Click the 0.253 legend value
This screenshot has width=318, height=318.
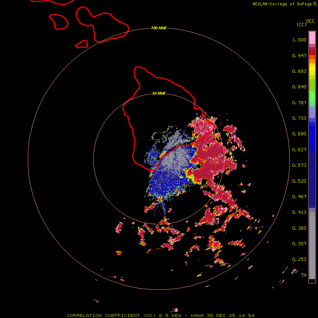[299, 259]
